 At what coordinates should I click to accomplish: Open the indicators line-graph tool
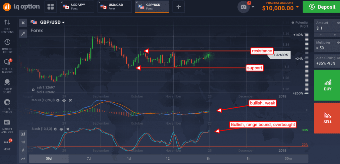[23, 159]
